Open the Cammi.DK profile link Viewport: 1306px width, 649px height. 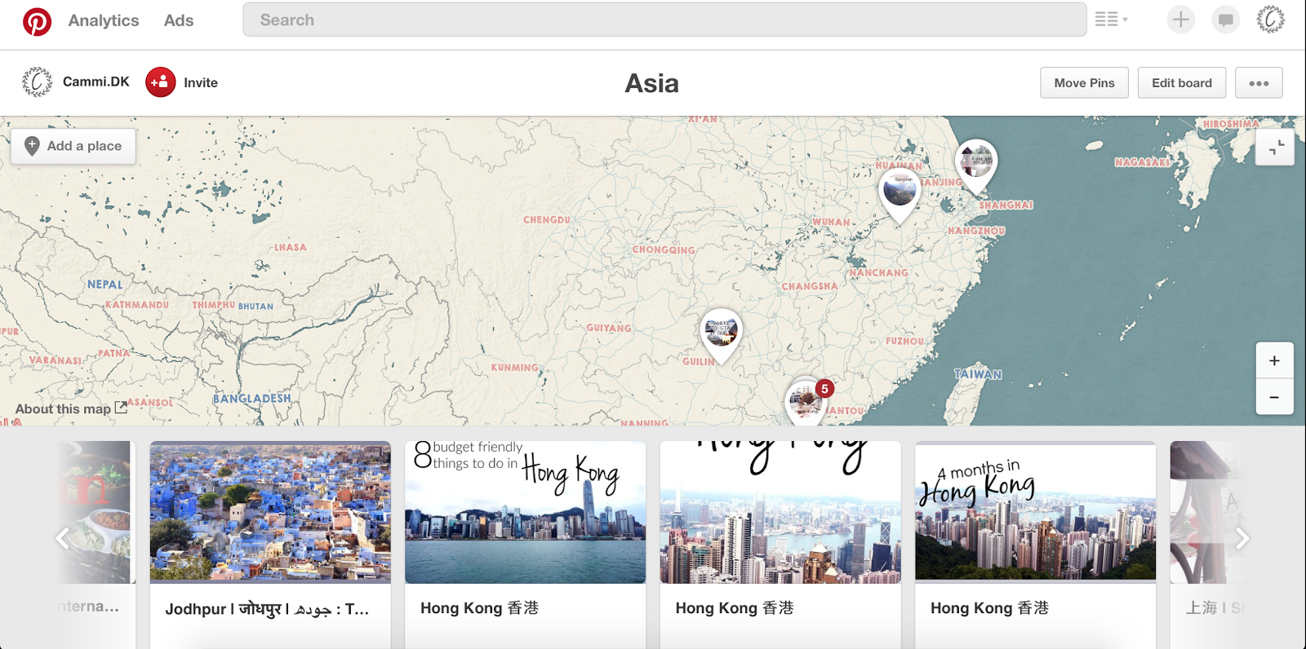(x=96, y=82)
